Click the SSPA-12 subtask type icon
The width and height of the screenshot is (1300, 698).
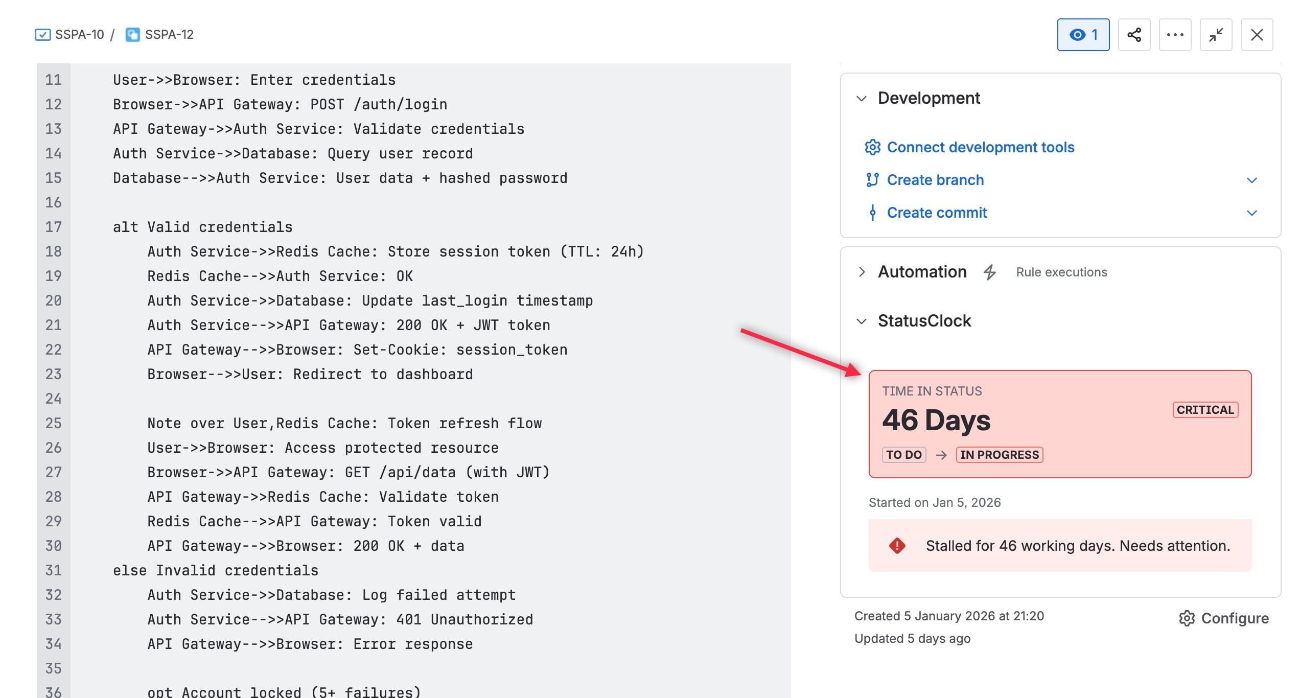click(x=133, y=35)
